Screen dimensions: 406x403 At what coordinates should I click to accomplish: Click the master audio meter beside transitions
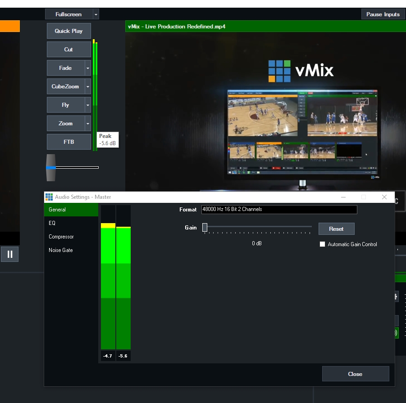pyautogui.click(x=95, y=95)
